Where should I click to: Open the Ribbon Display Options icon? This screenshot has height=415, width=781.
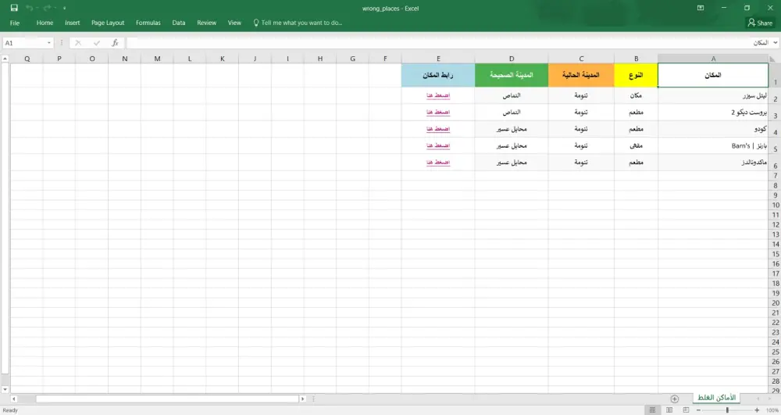[x=701, y=8]
